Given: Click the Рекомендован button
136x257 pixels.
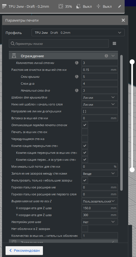Looking at the screenshot, I should point(24,250).
